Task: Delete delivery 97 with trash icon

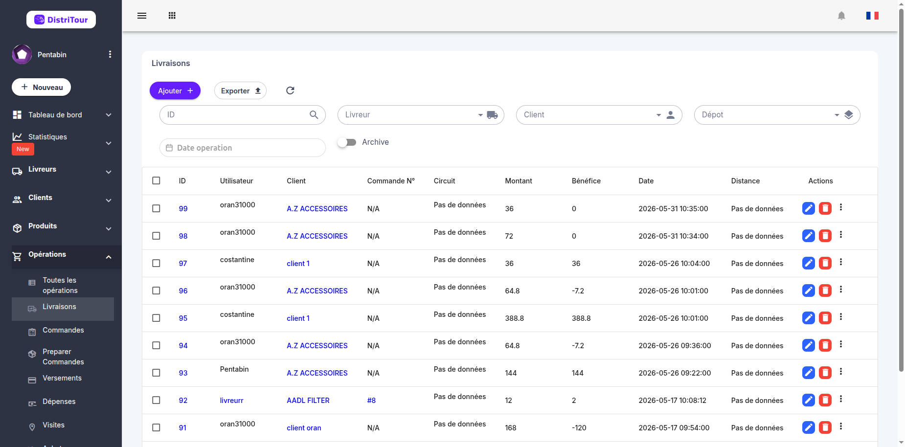Action: tap(825, 263)
